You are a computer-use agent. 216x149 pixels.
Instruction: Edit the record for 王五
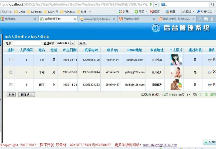[x=210, y=60]
